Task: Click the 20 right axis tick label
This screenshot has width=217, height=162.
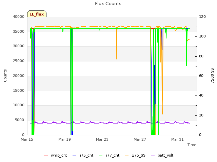Action: (x=201, y=115)
